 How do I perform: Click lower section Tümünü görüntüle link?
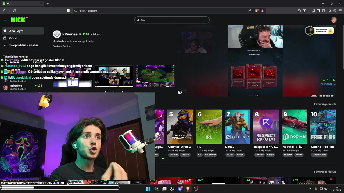325,172
